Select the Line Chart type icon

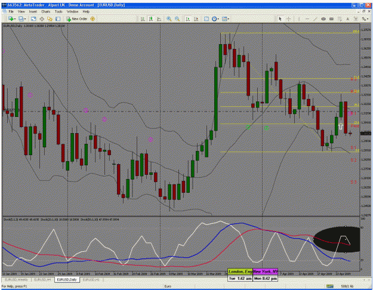159,18
